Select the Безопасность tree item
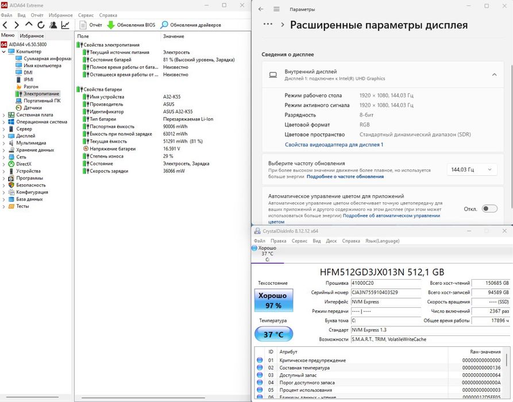This screenshot has height=402, width=513. coord(27,185)
